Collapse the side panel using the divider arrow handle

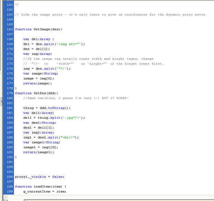tap(1, 102)
